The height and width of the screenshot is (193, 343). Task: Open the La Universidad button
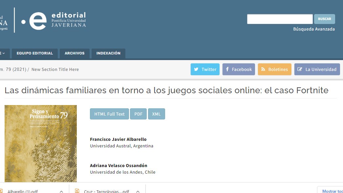(x=317, y=69)
